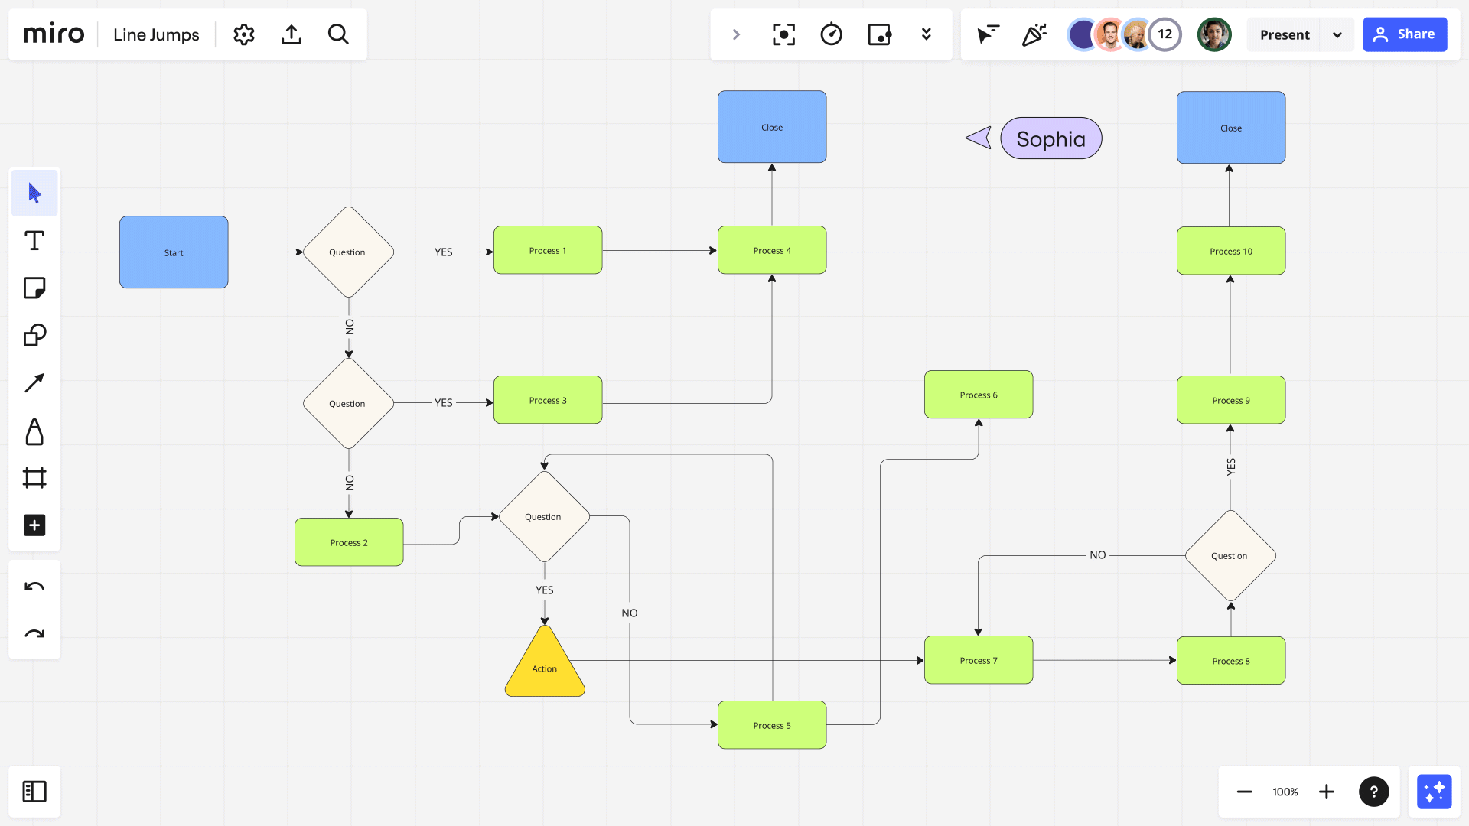
Task: Open the timer icon
Action: [832, 34]
